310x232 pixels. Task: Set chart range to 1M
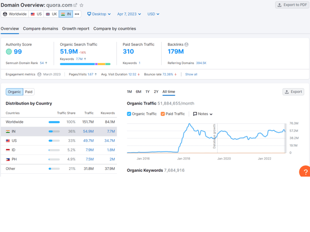coord(129,92)
